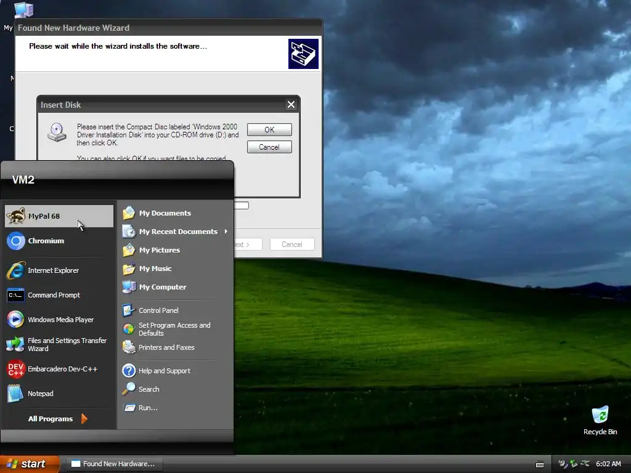Open the Notepad icon

15,394
